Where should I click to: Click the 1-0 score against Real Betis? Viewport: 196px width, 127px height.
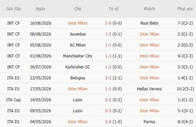(108, 23)
